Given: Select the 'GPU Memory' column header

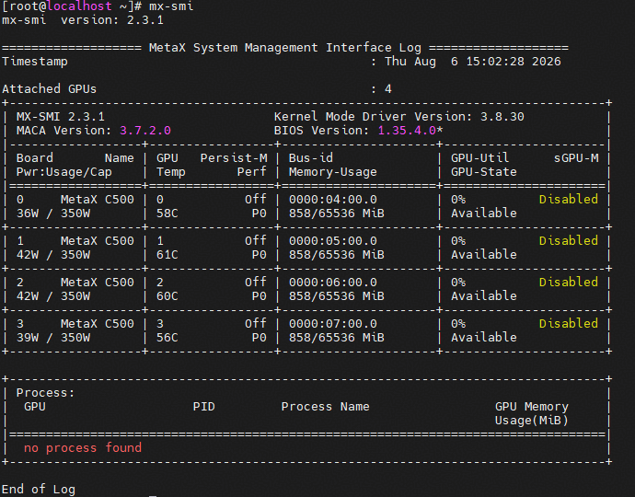Looking at the screenshot, I should [x=532, y=407].
